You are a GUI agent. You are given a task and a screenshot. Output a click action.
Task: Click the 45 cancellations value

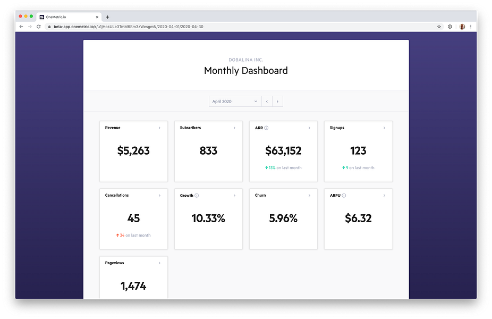[x=133, y=218]
